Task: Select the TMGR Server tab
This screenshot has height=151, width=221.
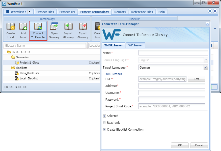Action: (114, 45)
